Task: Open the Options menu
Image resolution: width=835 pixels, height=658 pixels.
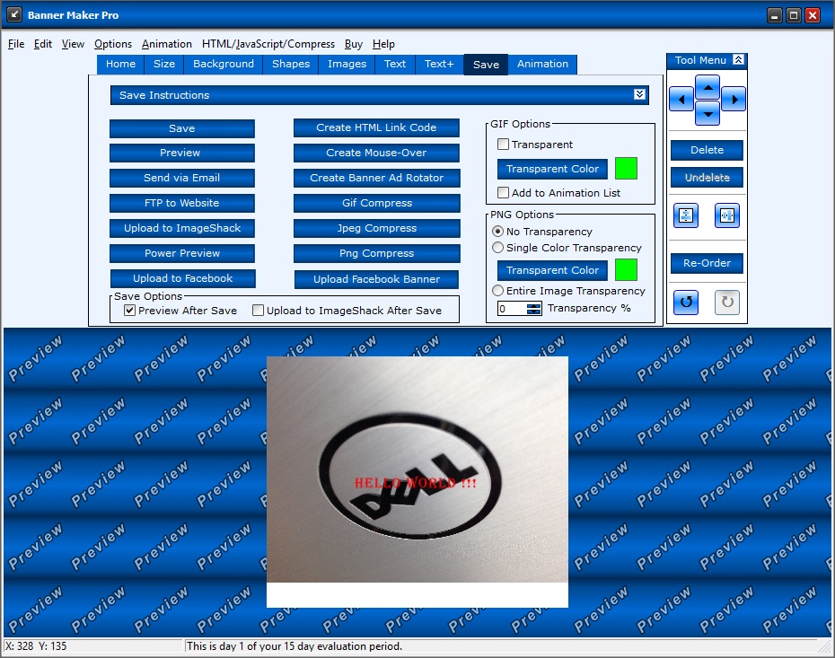Action: [x=113, y=43]
